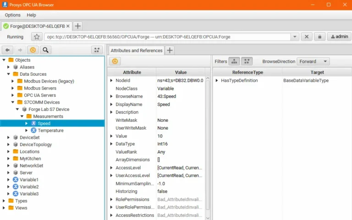Screen dimensions: 352x220
Task: Select the Attributes and References tab
Action: (x=137, y=51)
